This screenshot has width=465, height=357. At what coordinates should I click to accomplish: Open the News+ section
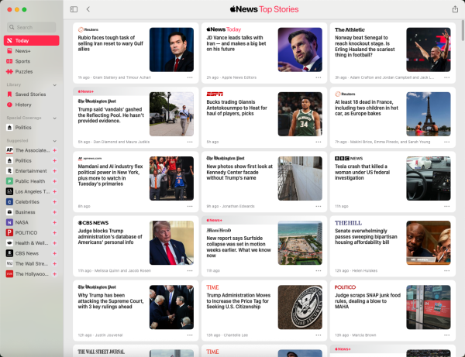[32, 51]
